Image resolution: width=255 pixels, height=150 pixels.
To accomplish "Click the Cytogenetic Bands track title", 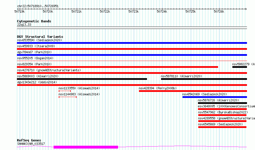I will click(x=34, y=21).
